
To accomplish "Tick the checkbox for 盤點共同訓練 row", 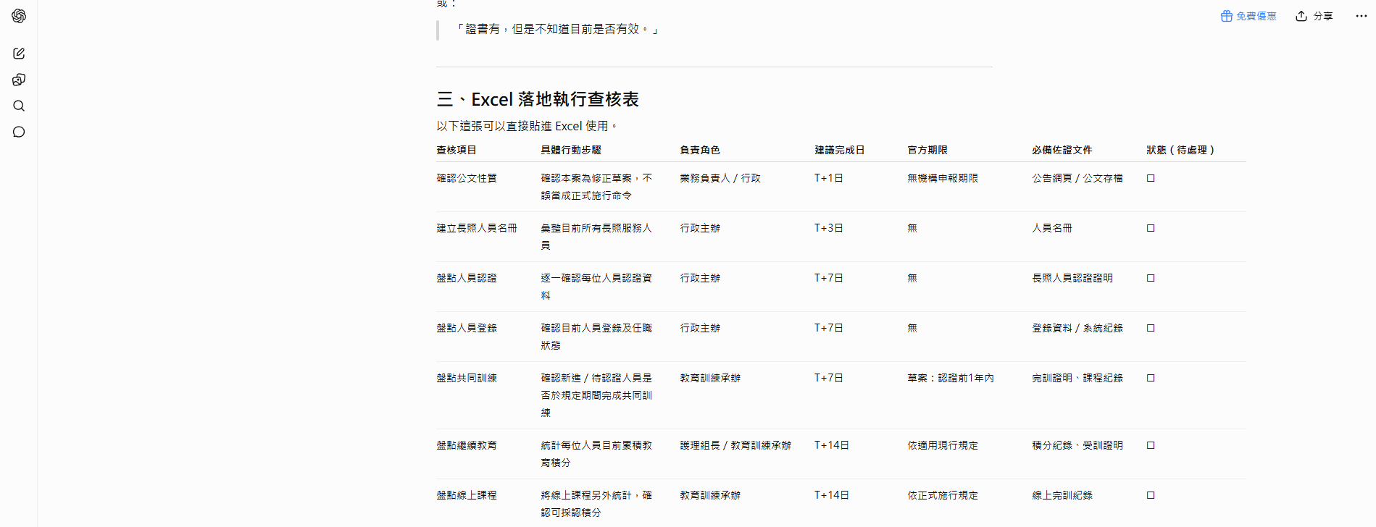I will tap(1151, 378).
